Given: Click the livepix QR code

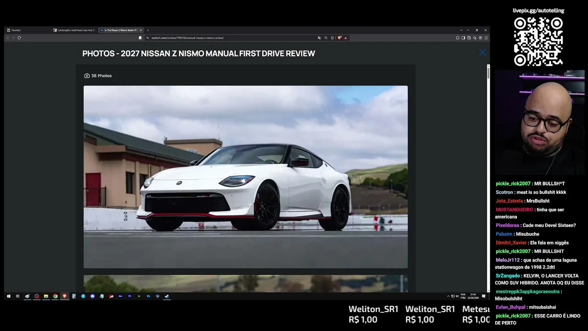Looking at the screenshot, I should tap(538, 42).
